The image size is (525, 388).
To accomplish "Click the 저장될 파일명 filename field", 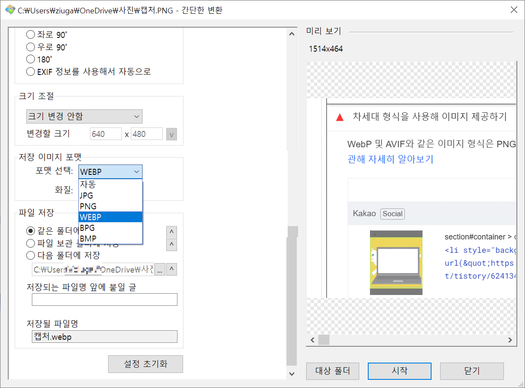I will coord(104,336).
